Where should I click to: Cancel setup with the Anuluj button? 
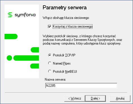[x=120, y=98]
